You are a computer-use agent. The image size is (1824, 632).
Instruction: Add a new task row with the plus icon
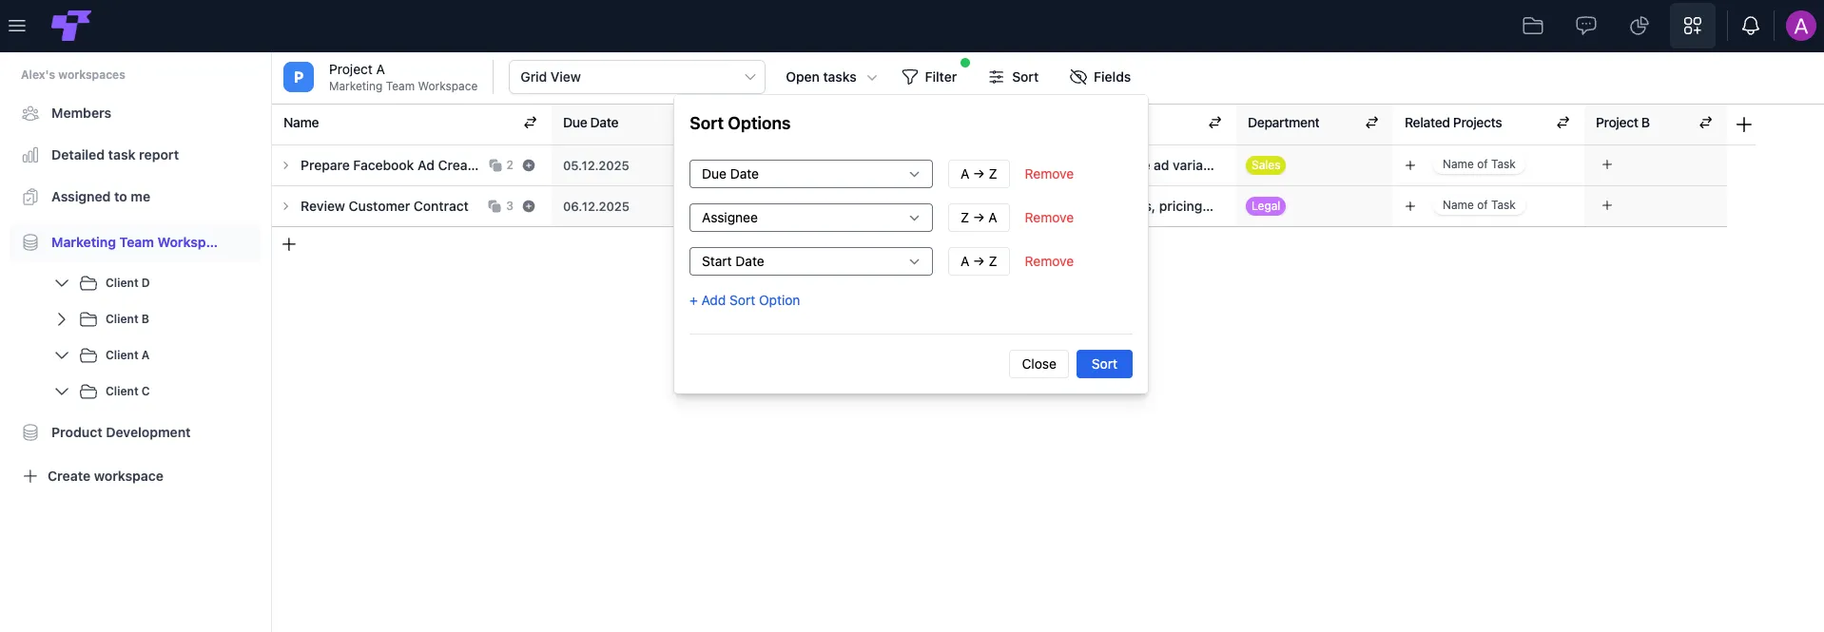pos(290,244)
